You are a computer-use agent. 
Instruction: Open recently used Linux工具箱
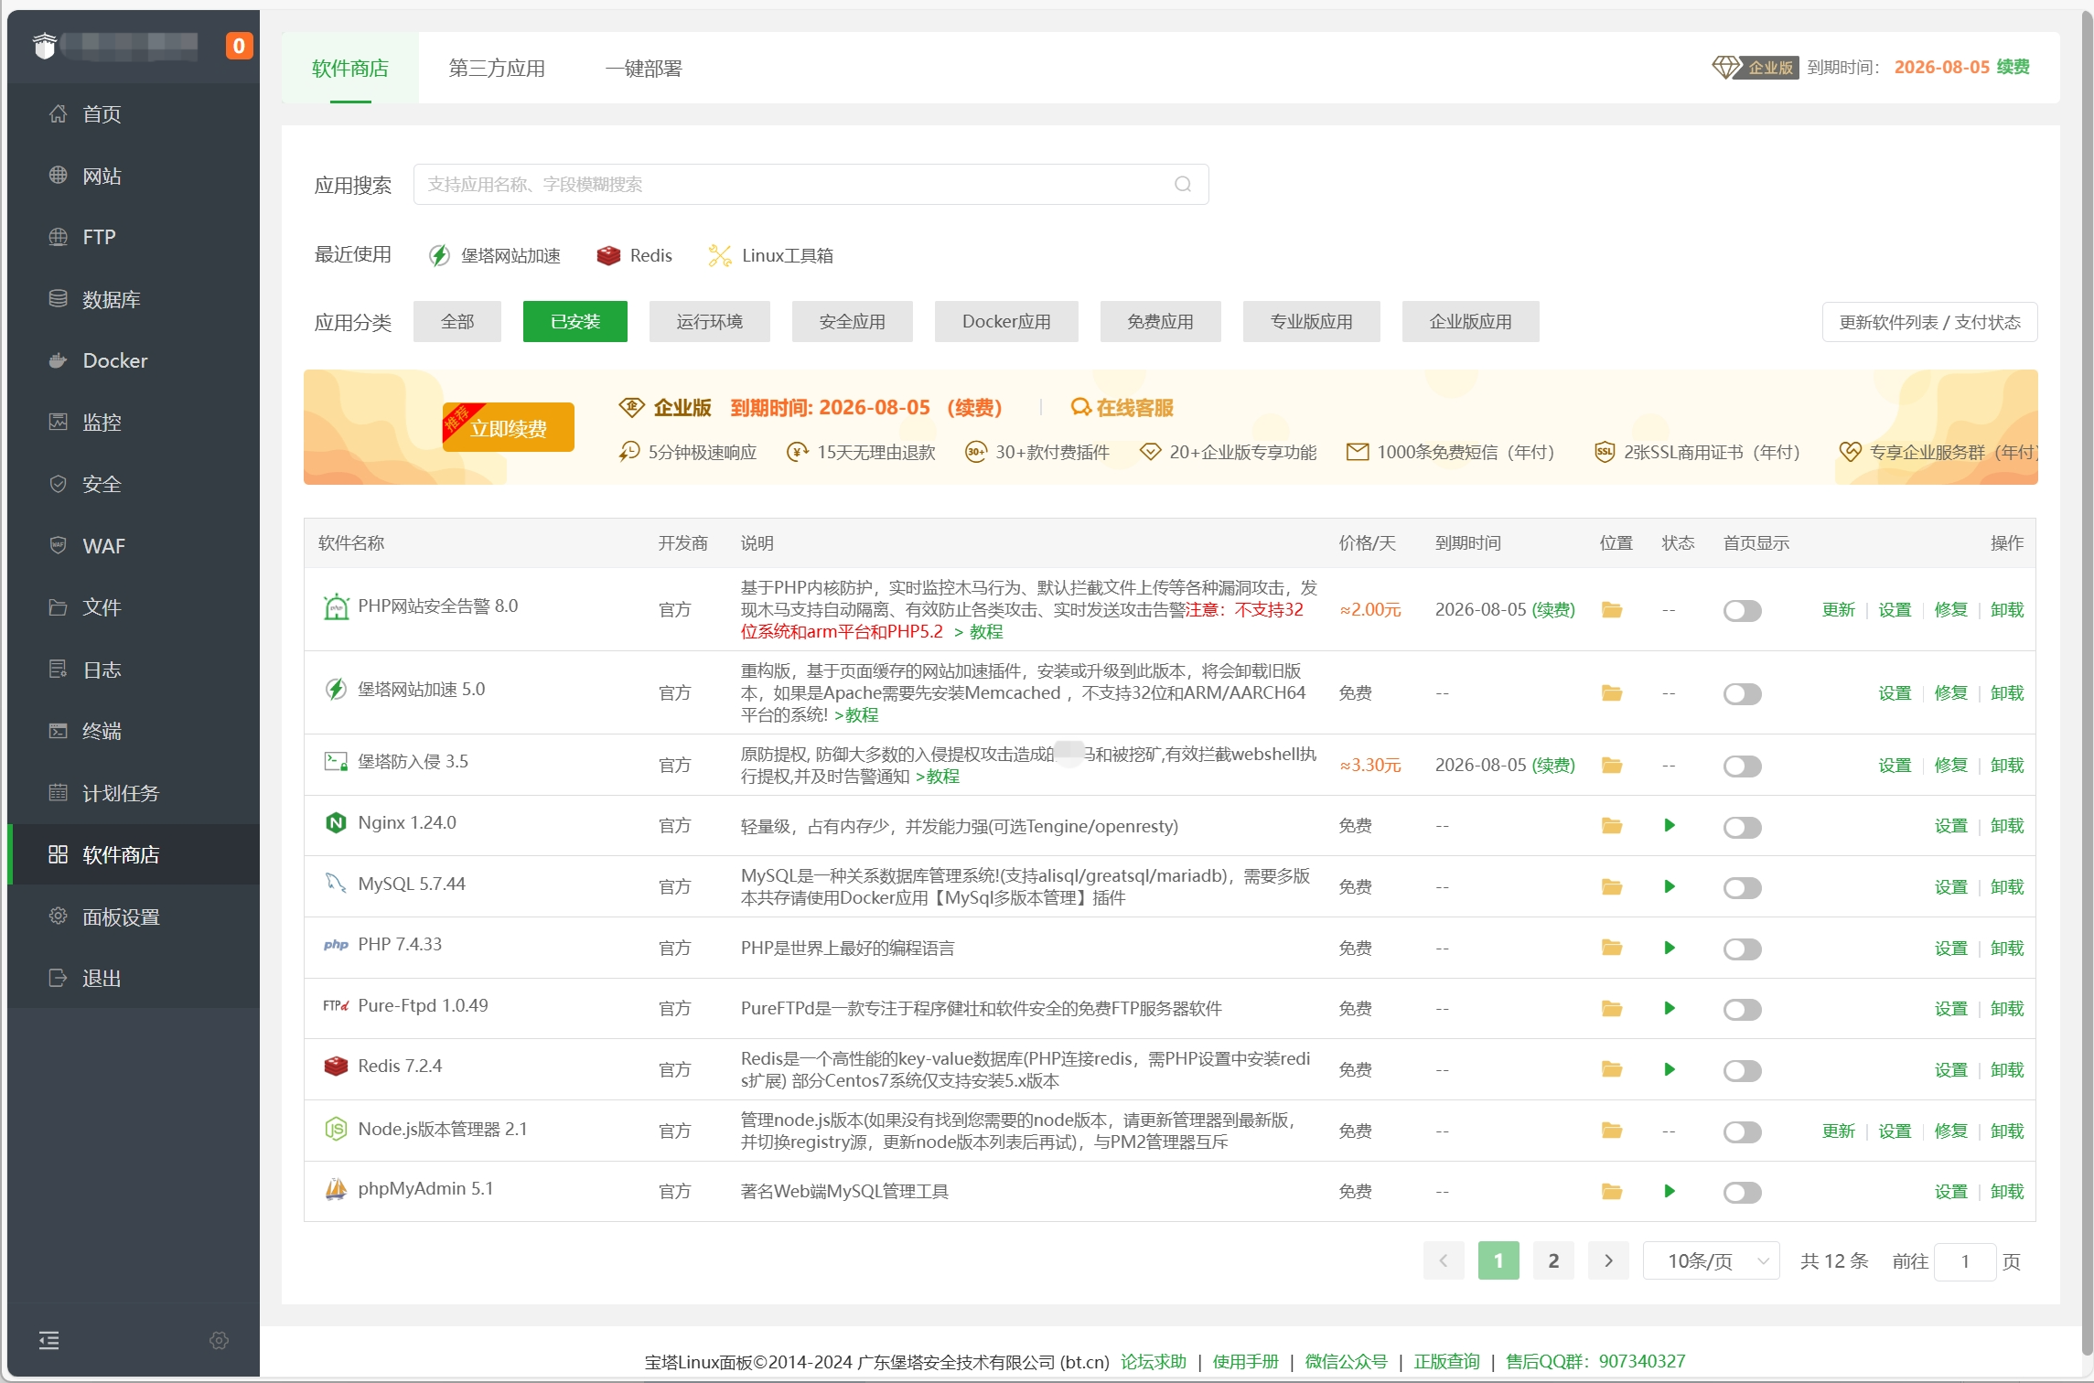[770, 255]
